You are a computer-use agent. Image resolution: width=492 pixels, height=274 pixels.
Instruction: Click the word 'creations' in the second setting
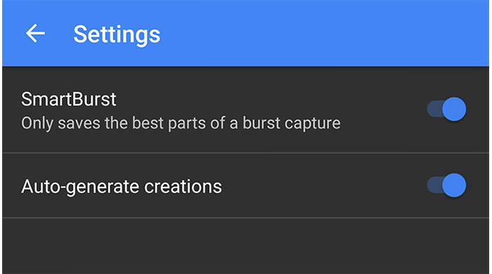pyautogui.click(x=183, y=186)
